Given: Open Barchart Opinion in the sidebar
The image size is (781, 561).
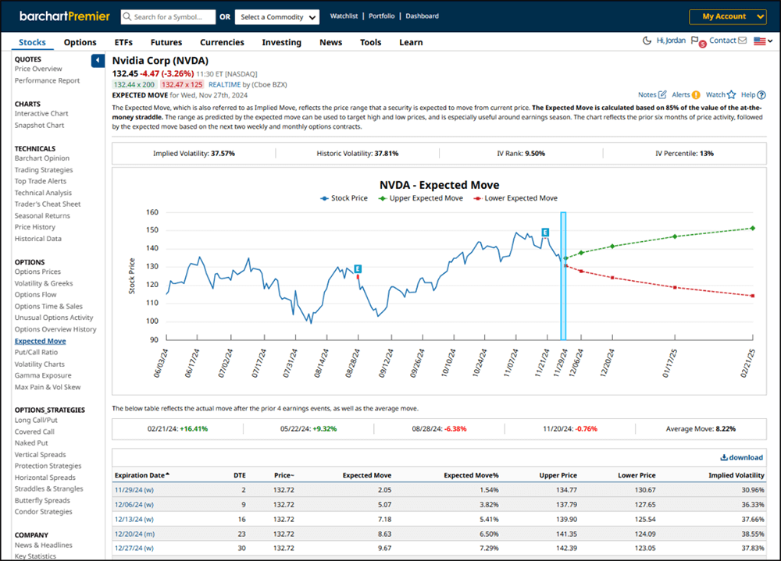Looking at the screenshot, I should (x=42, y=158).
